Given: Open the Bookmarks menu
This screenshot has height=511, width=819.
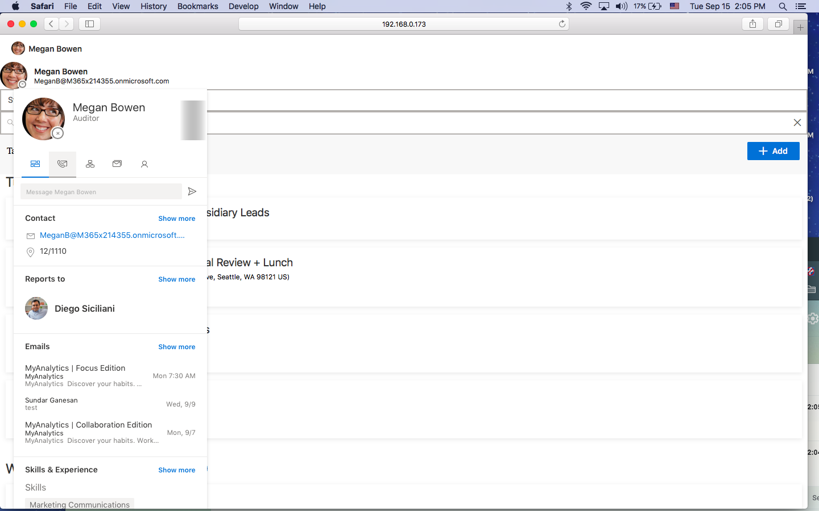Looking at the screenshot, I should (197, 6).
